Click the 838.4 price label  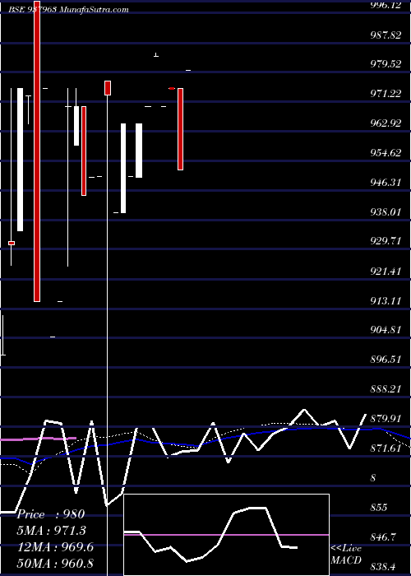(383, 568)
